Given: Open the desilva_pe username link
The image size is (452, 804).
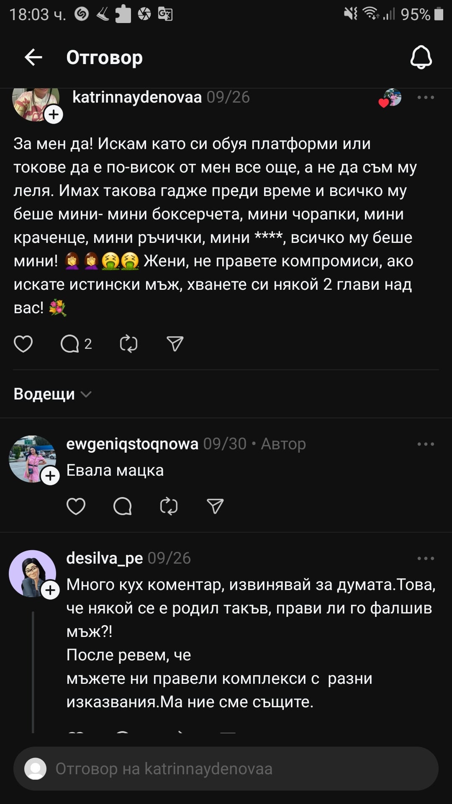Looking at the screenshot, I should coord(105,558).
